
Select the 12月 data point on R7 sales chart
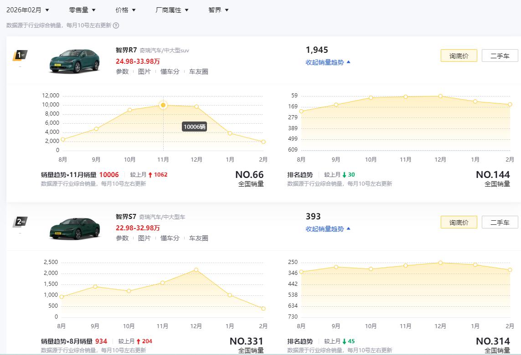coord(197,107)
